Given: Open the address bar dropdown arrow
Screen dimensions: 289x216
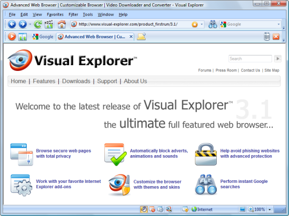Looking at the screenshot, I should coord(202,24).
